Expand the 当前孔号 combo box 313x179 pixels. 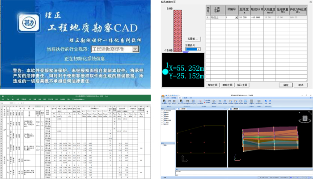click(199, 49)
